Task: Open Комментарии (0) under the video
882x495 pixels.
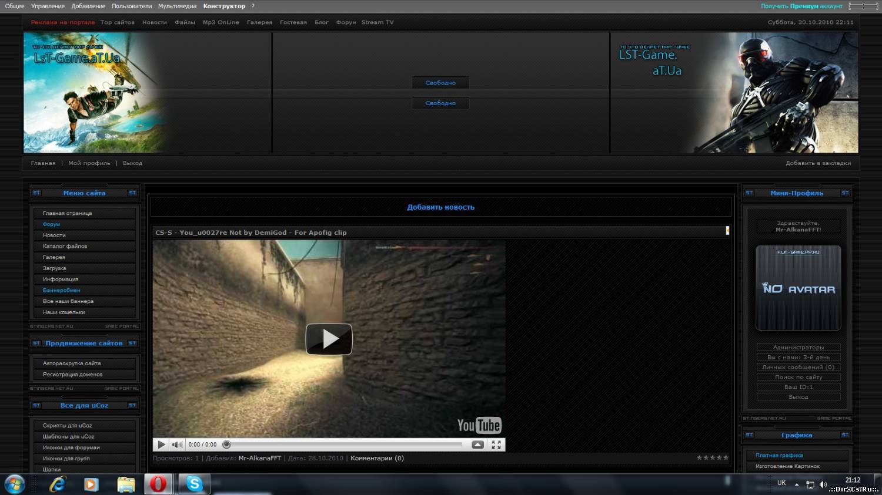Action: [x=377, y=458]
